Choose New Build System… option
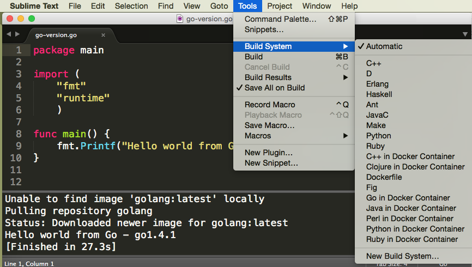Image resolution: width=472 pixels, height=267 pixels. pos(414,256)
